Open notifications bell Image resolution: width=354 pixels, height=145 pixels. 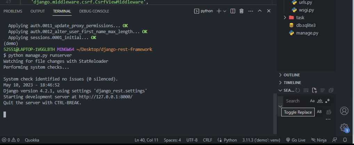click(x=345, y=140)
